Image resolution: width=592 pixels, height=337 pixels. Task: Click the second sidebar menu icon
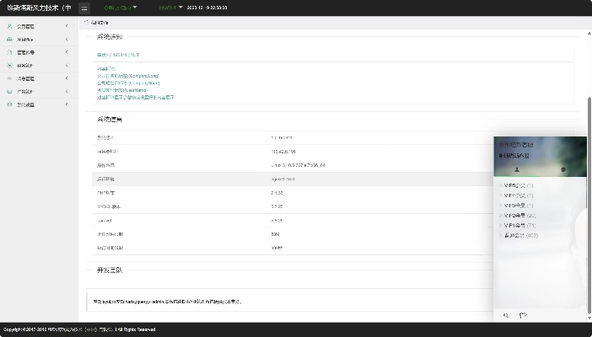(x=8, y=39)
